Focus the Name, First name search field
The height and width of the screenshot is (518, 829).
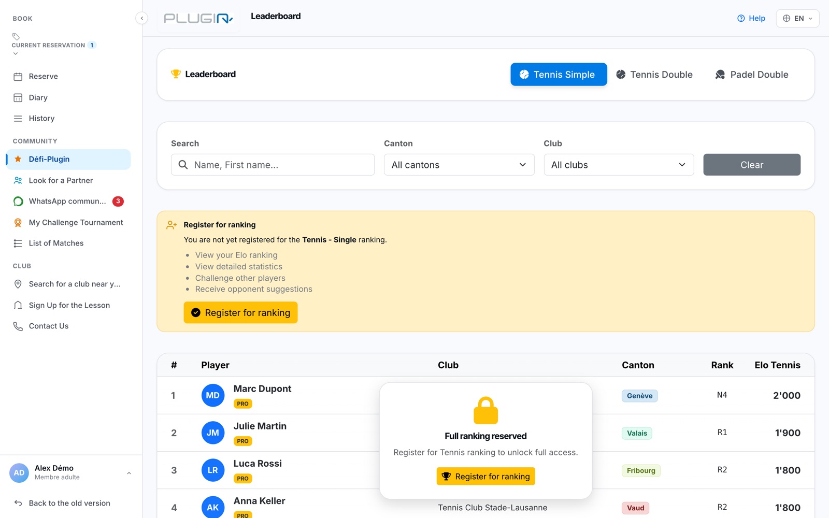click(273, 165)
